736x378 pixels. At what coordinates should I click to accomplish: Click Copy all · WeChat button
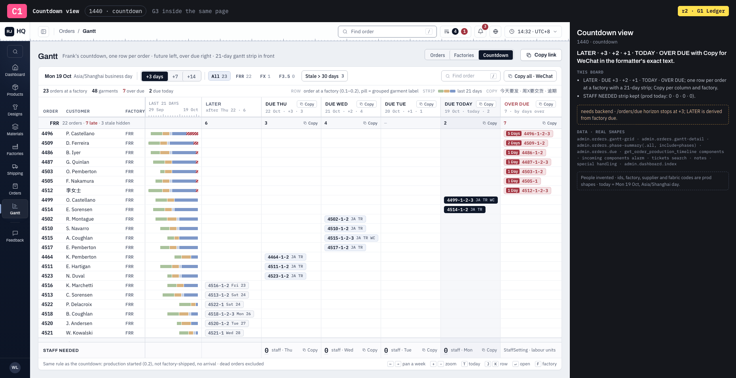point(530,76)
